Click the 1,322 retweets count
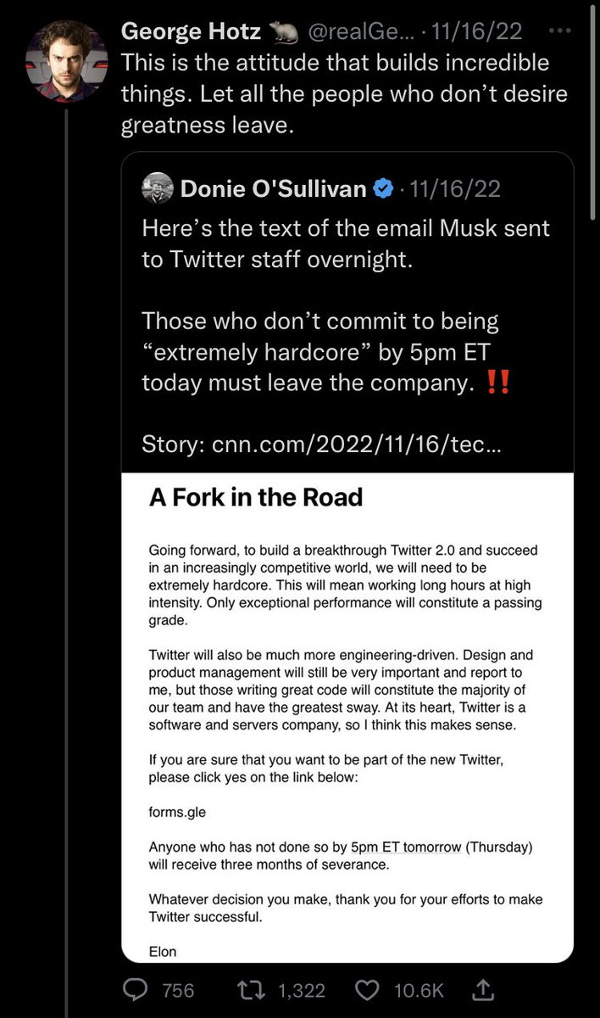This screenshot has width=600, height=1018. click(x=299, y=990)
